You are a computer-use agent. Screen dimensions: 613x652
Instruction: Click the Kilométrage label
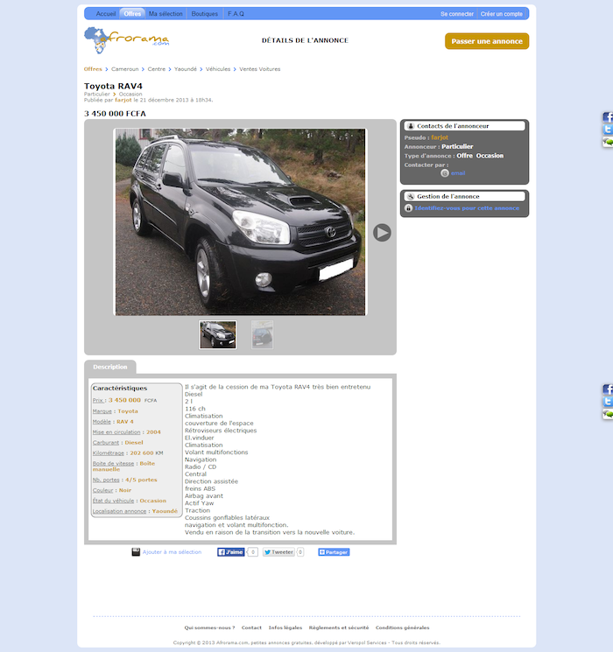pyautogui.click(x=109, y=452)
